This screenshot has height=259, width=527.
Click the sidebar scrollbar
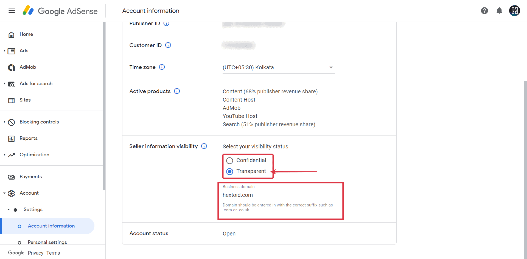tap(104, 106)
